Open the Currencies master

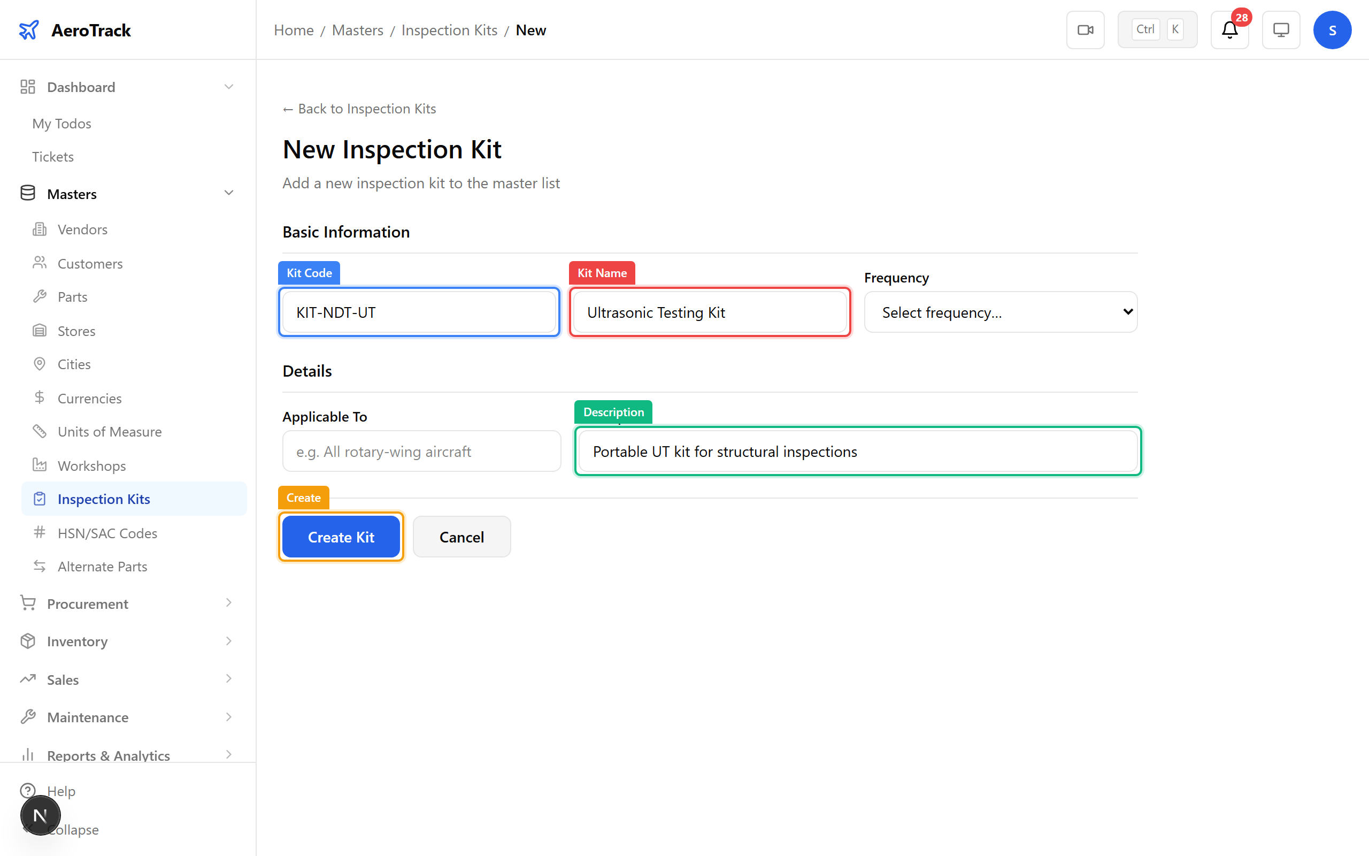[x=89, y=398]
